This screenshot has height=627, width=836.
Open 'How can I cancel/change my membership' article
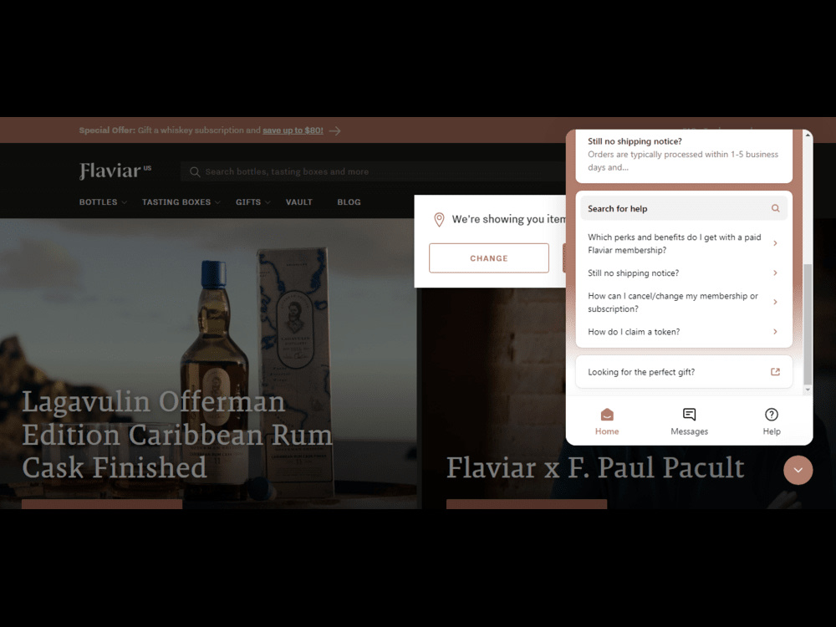pos(684,303)
